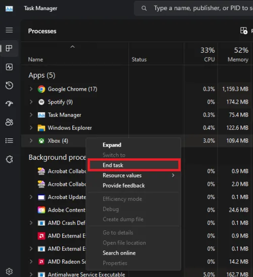This screenshot has height=277, width=253.
Task: Click the Adobe Content process icon
Action: [x=41, y=210]
